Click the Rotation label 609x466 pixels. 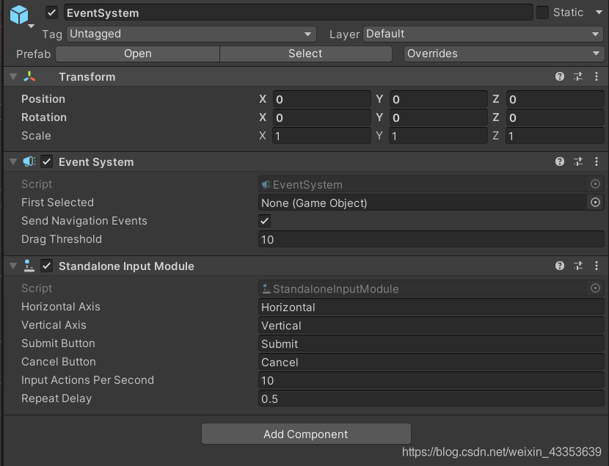coord(44,117)
